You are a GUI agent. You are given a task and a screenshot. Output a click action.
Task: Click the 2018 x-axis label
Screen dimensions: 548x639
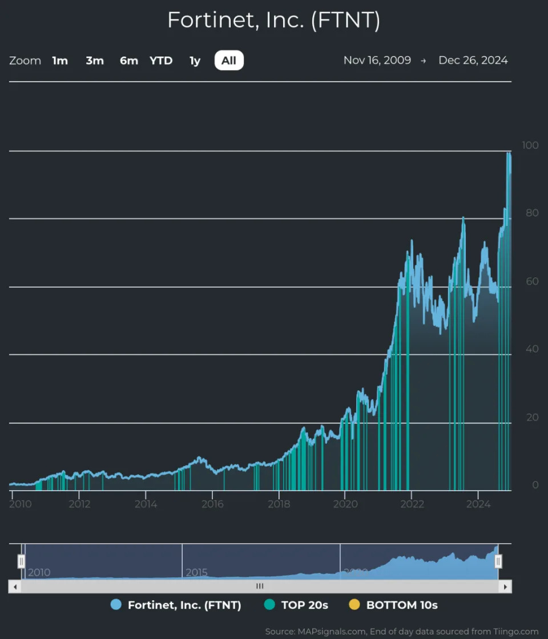tap(279, 504)
